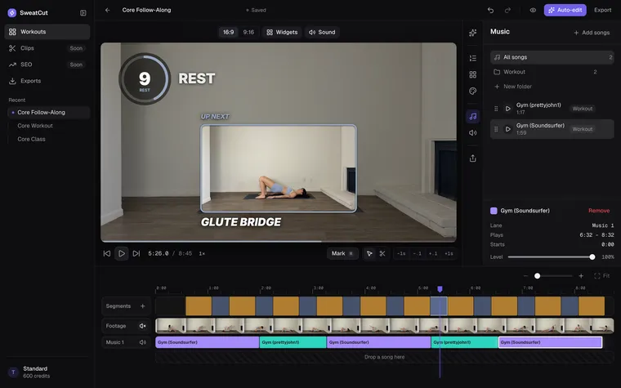Select the pointer selection tool

click(x=369, y=254)
